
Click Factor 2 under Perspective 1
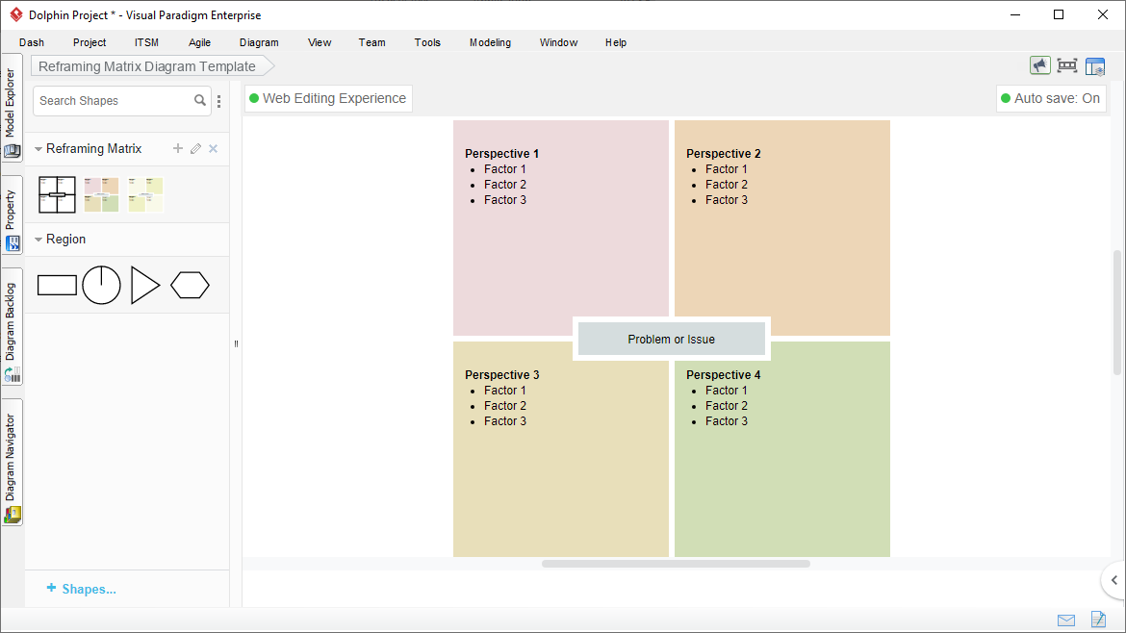click(505, 185)
